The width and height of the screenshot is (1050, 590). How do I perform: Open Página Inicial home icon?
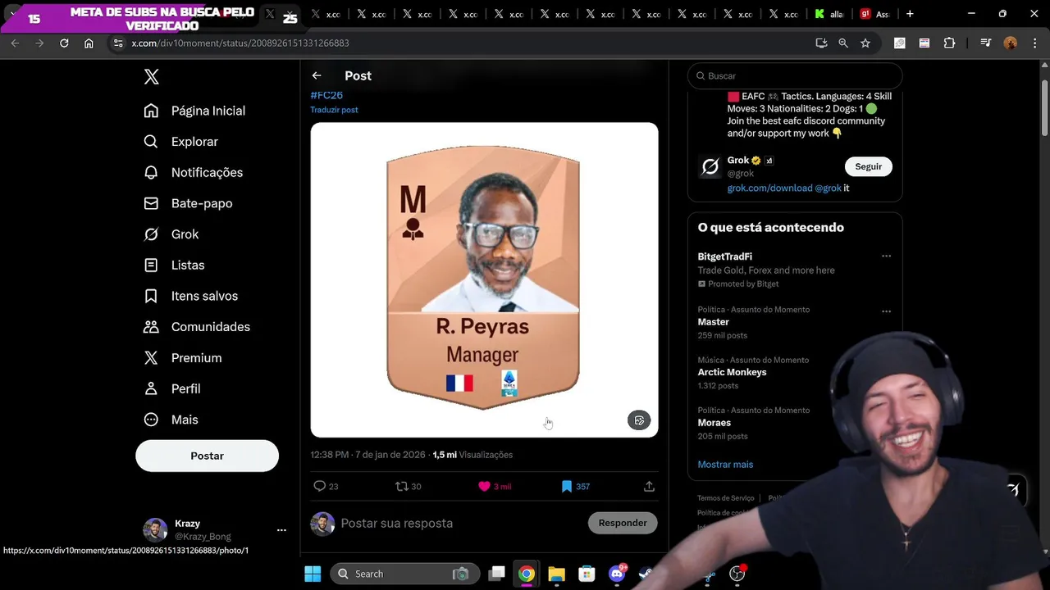click(x=151, y=111)
